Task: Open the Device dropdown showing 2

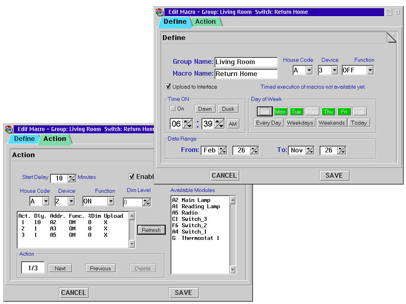Action: pos(71,201)
